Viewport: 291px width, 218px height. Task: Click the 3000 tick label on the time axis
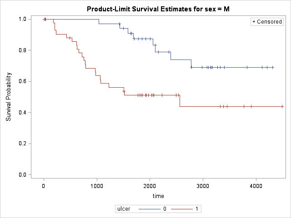pyautogui.click(x=203, y=185)
